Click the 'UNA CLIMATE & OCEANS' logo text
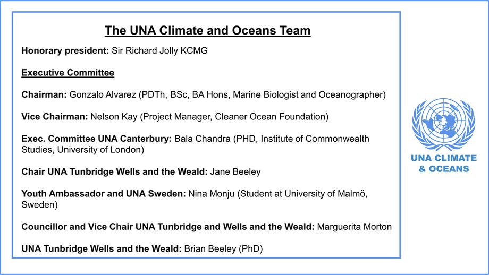The image size is (489, 275). [443, 163]
